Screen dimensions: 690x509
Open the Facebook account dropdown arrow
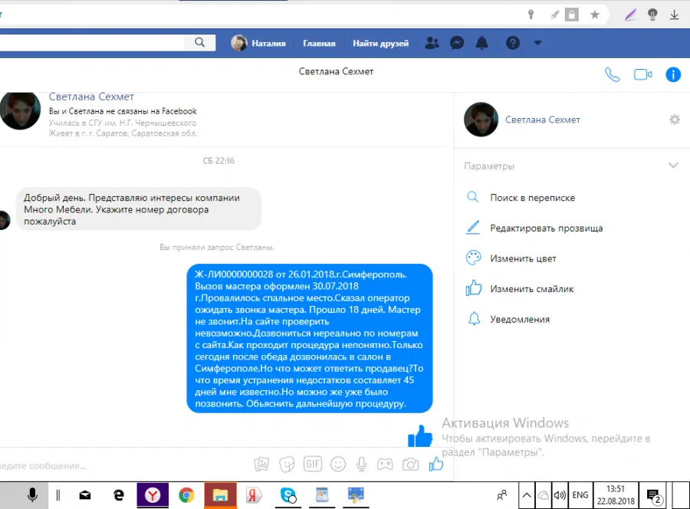537,43
